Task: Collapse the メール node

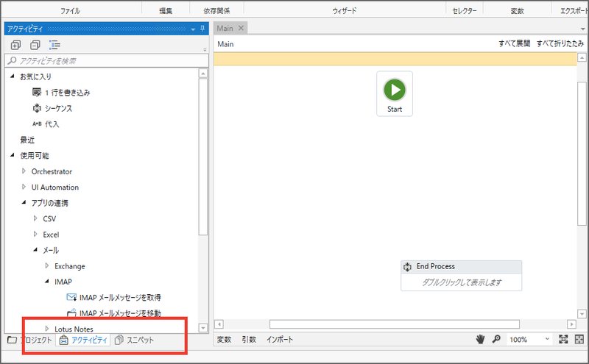Action: [x=35, y=249]
